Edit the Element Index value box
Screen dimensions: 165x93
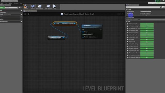tap(92, 34)
